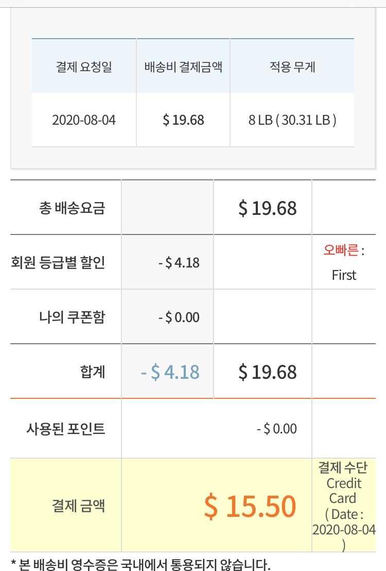Click the orange $15.50 payment amount
The width and height of the screenshot is (386, 571).
pyautogui.click(x=250, y=506)
